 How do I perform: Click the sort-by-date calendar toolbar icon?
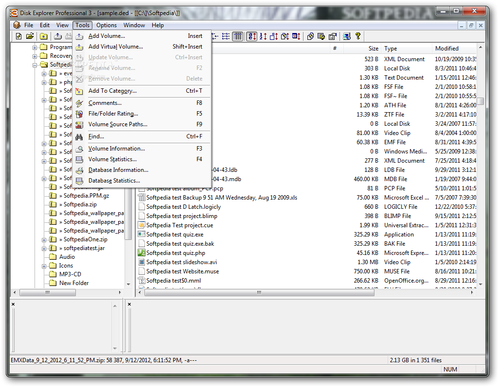296,36
